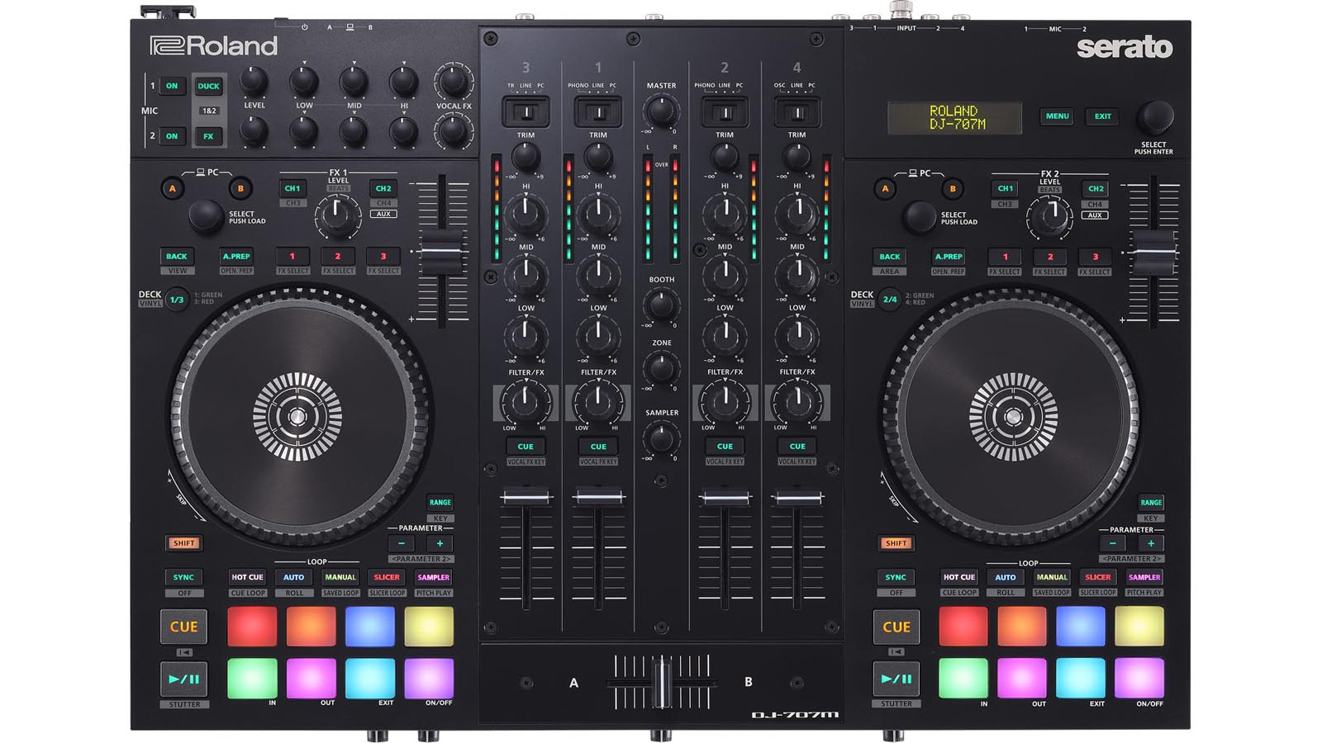Select MANUAL loop mode on left deck

coord(340,577)
